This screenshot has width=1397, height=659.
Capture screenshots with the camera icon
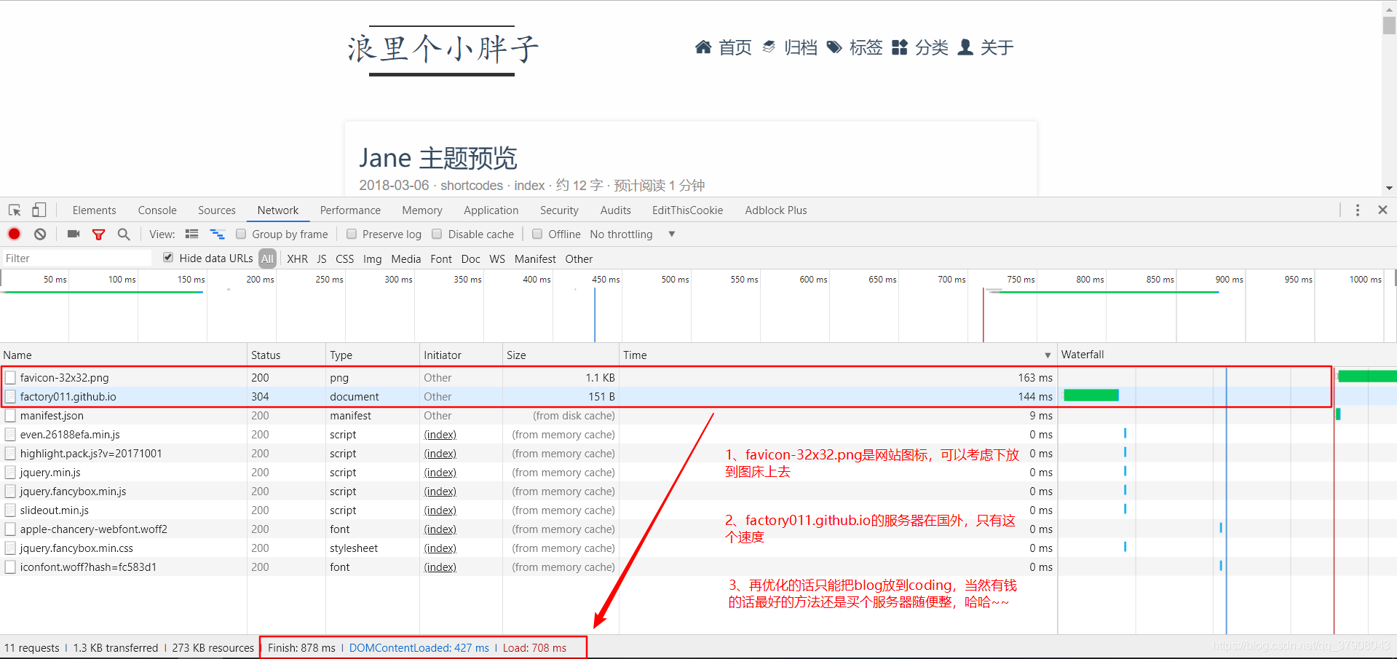[74, 234]
